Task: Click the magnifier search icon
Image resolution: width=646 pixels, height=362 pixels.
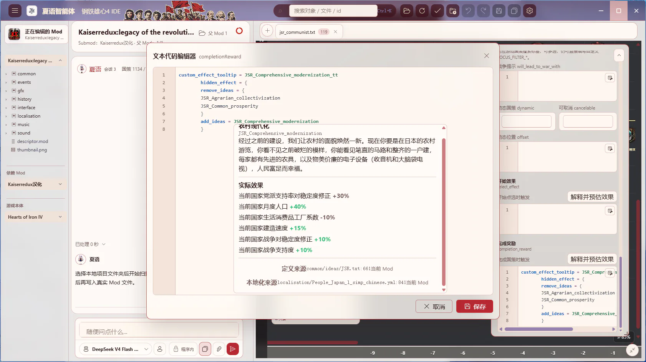Action: pos(281,11)
